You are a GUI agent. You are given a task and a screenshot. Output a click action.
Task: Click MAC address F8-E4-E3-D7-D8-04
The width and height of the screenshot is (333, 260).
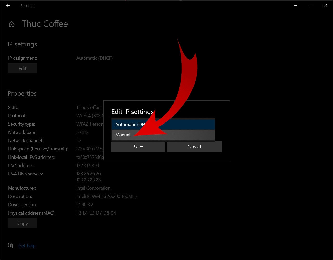tap(96, 213)
